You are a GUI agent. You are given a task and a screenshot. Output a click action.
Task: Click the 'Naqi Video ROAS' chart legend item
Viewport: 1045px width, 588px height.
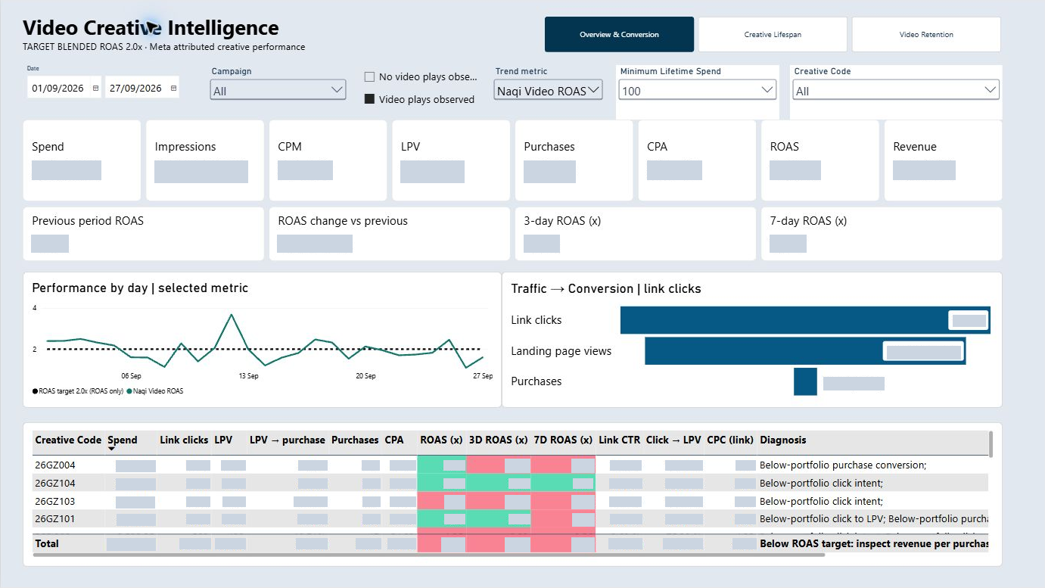(x=154, y=391)
